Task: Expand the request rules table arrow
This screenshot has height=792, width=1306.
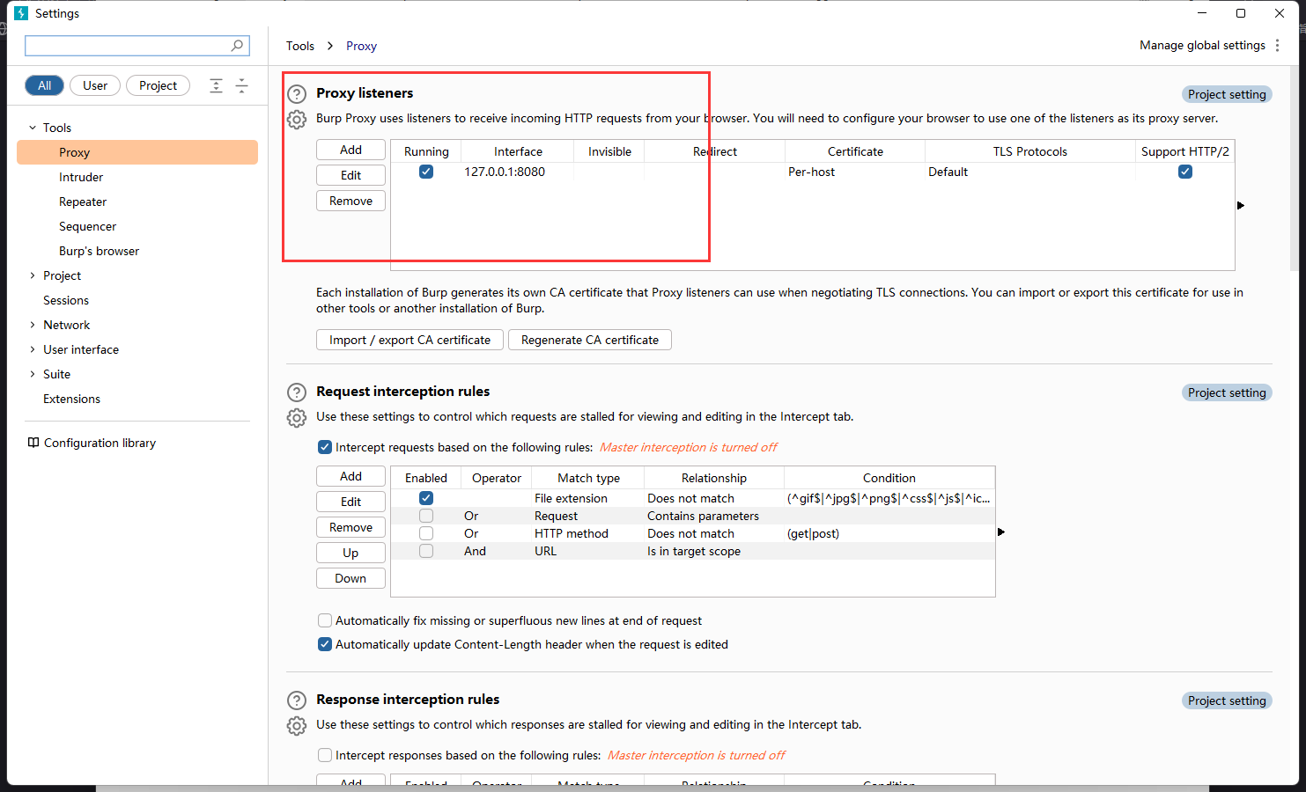Action: coord(1001,532)
